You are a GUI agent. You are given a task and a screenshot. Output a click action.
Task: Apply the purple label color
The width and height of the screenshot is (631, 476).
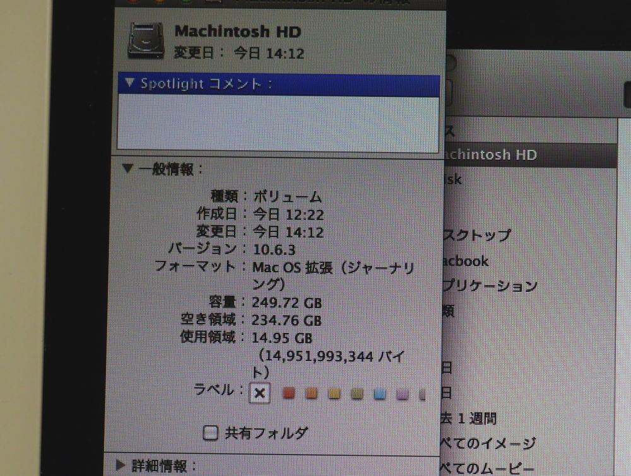pyautogui.click(x=403, y=395)
